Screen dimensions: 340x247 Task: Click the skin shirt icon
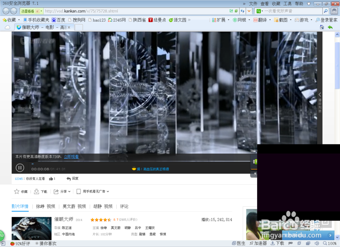309,4
